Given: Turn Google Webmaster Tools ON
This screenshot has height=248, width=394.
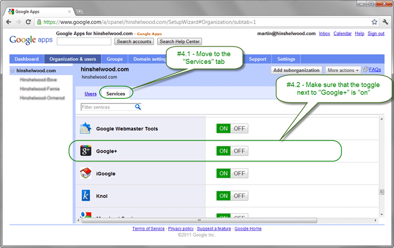Looking at the screenshot, I should [x=224, y=128].
